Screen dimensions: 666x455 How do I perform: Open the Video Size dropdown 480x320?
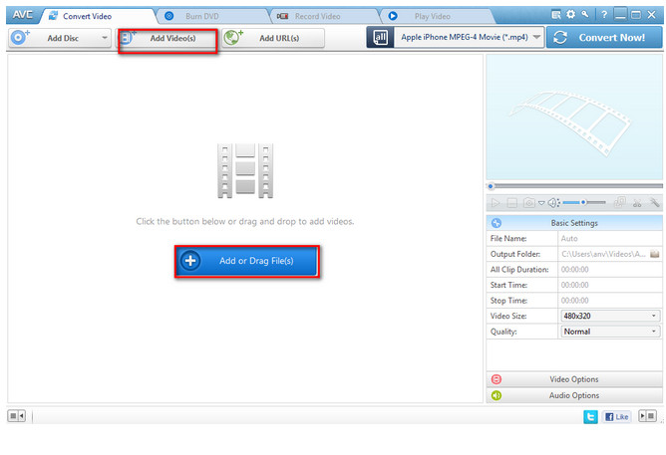click(610, 316)
